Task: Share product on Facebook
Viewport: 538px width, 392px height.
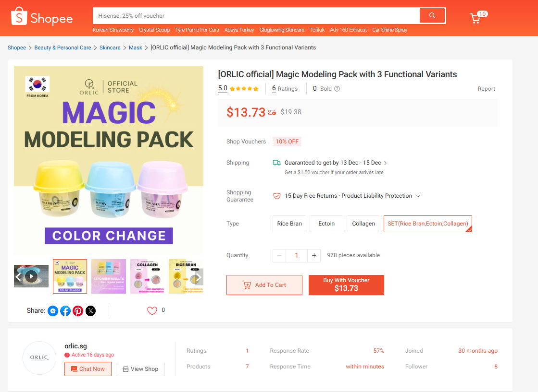Action: coord(65,311)
